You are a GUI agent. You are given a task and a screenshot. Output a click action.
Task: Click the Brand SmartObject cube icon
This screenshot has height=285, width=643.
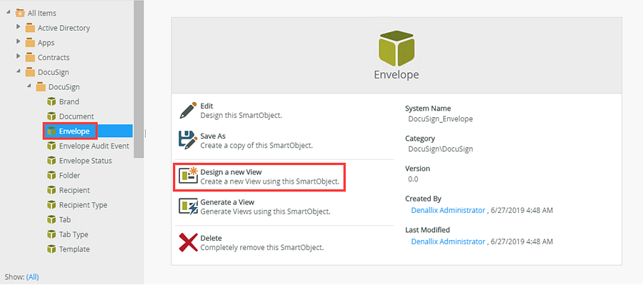(51, 101)
